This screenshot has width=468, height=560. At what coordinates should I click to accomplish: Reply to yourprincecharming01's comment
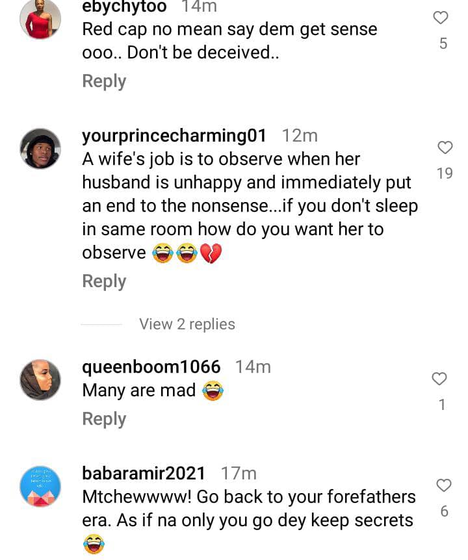tap(104, 281)
